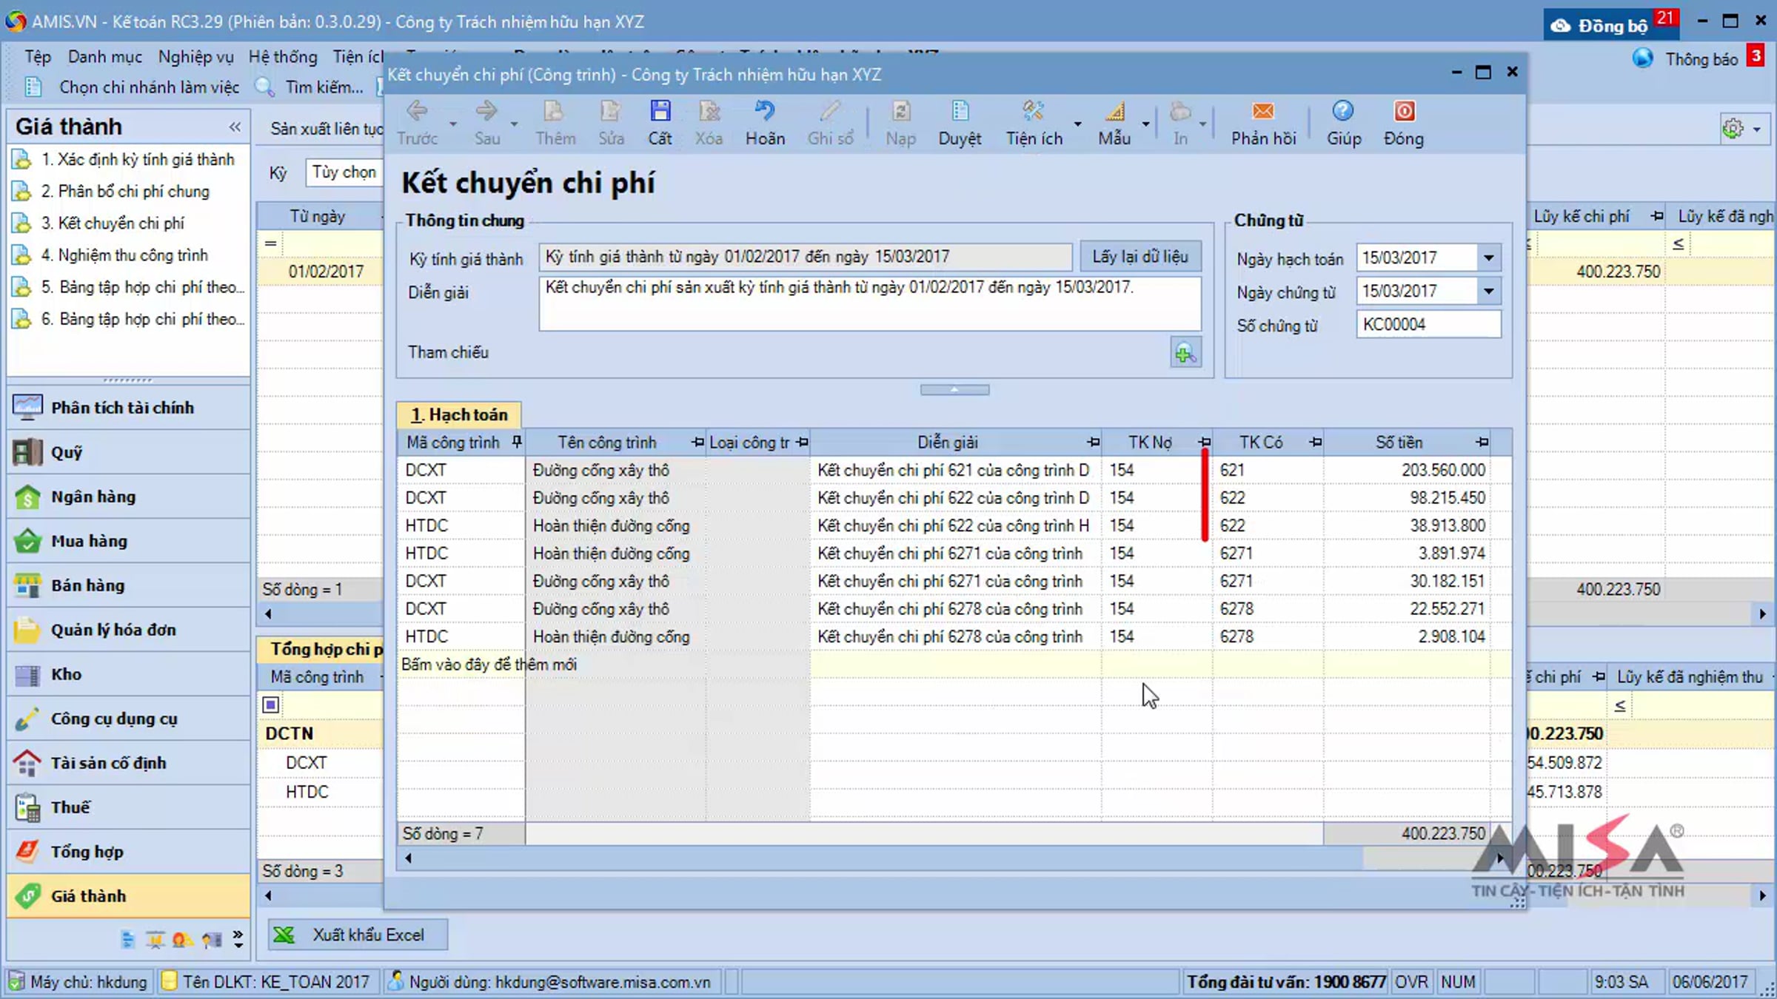The height and width of the screenshot is (999, 1777).
Task: Open the Phân tích tài chính module
Action: point(129,408)
